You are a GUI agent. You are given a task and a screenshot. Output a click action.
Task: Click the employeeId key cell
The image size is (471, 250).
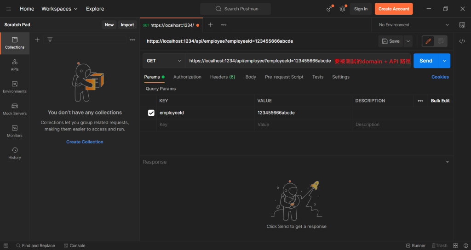(x=205, y=113)
